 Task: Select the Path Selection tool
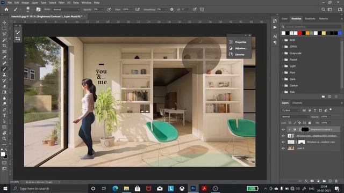coord(4,121)
